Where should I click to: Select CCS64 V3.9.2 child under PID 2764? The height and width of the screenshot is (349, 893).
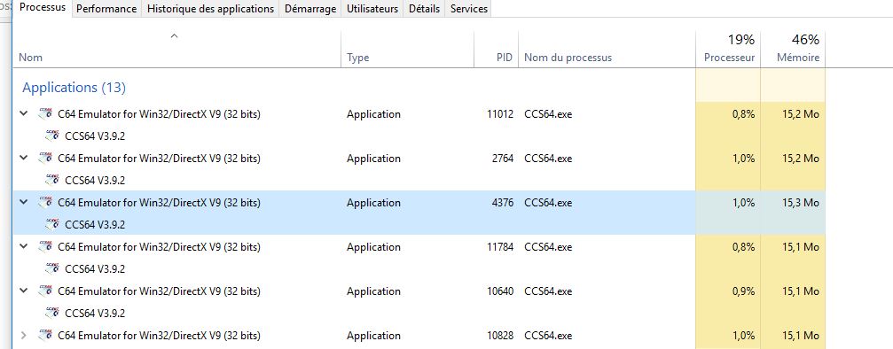[95, 181]
